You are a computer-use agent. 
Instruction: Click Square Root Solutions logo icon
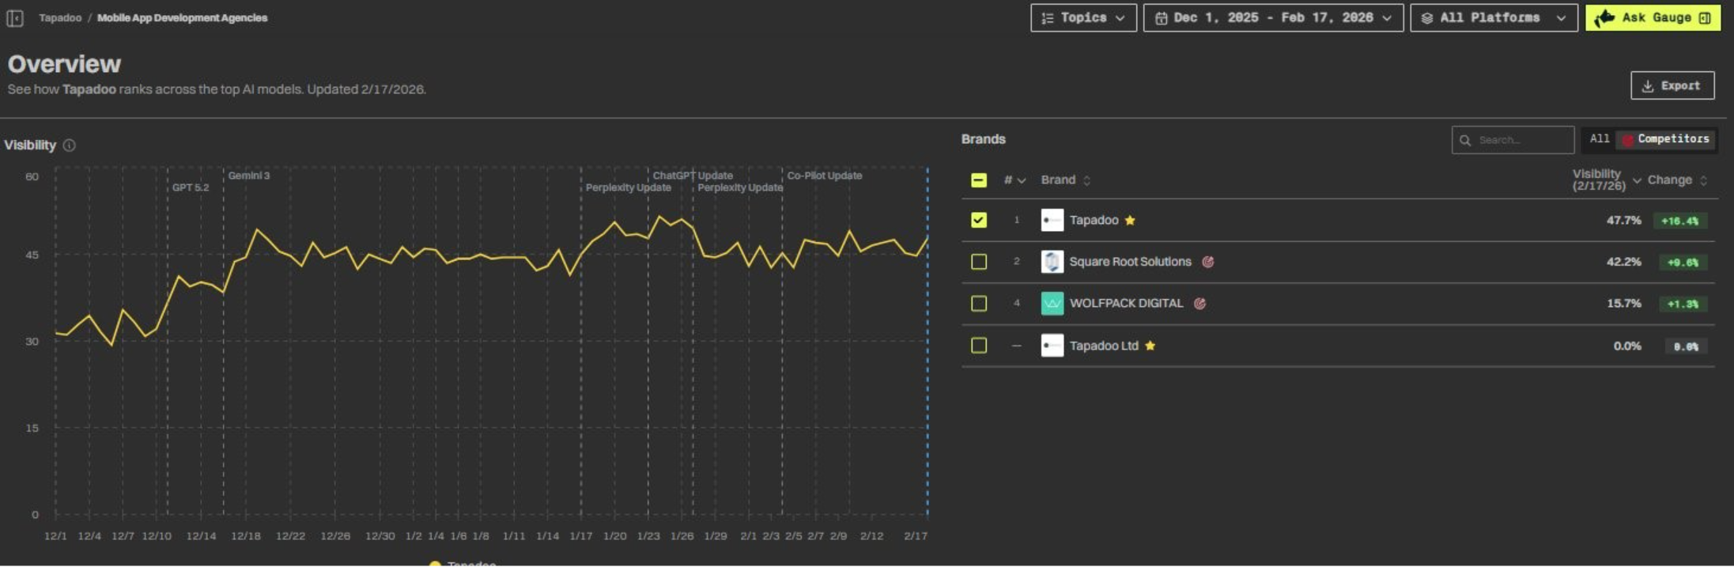pos(1052,262)
